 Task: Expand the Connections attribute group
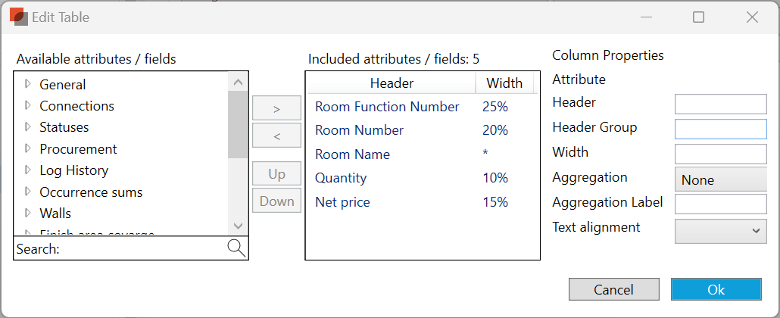(x=28, y=105)
